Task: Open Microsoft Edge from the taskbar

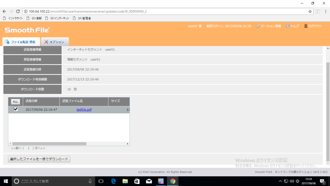Action: click(x=113, y=181)
